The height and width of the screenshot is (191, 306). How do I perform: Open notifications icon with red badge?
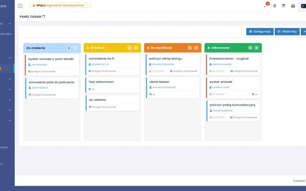pos(265,6)
